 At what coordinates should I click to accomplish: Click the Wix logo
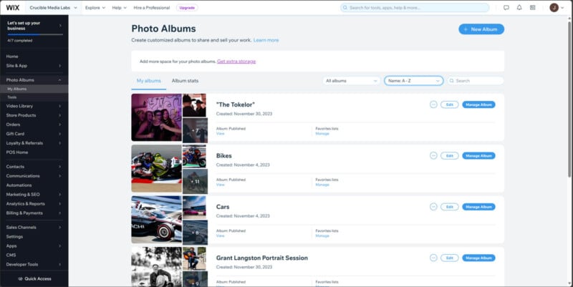coord(12,7)
